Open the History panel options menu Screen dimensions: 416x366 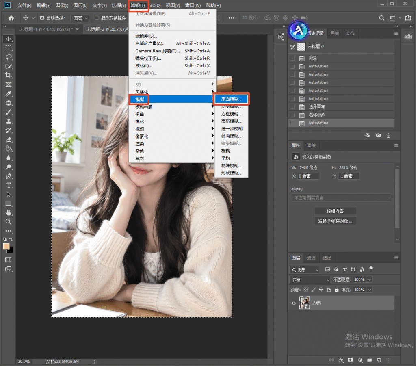point(396,33)
